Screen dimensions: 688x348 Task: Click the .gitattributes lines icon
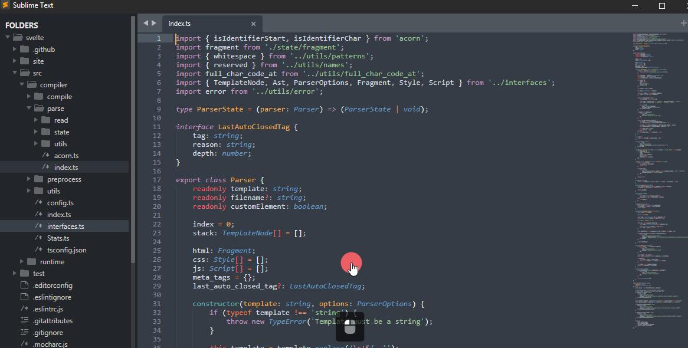point(25,321)
